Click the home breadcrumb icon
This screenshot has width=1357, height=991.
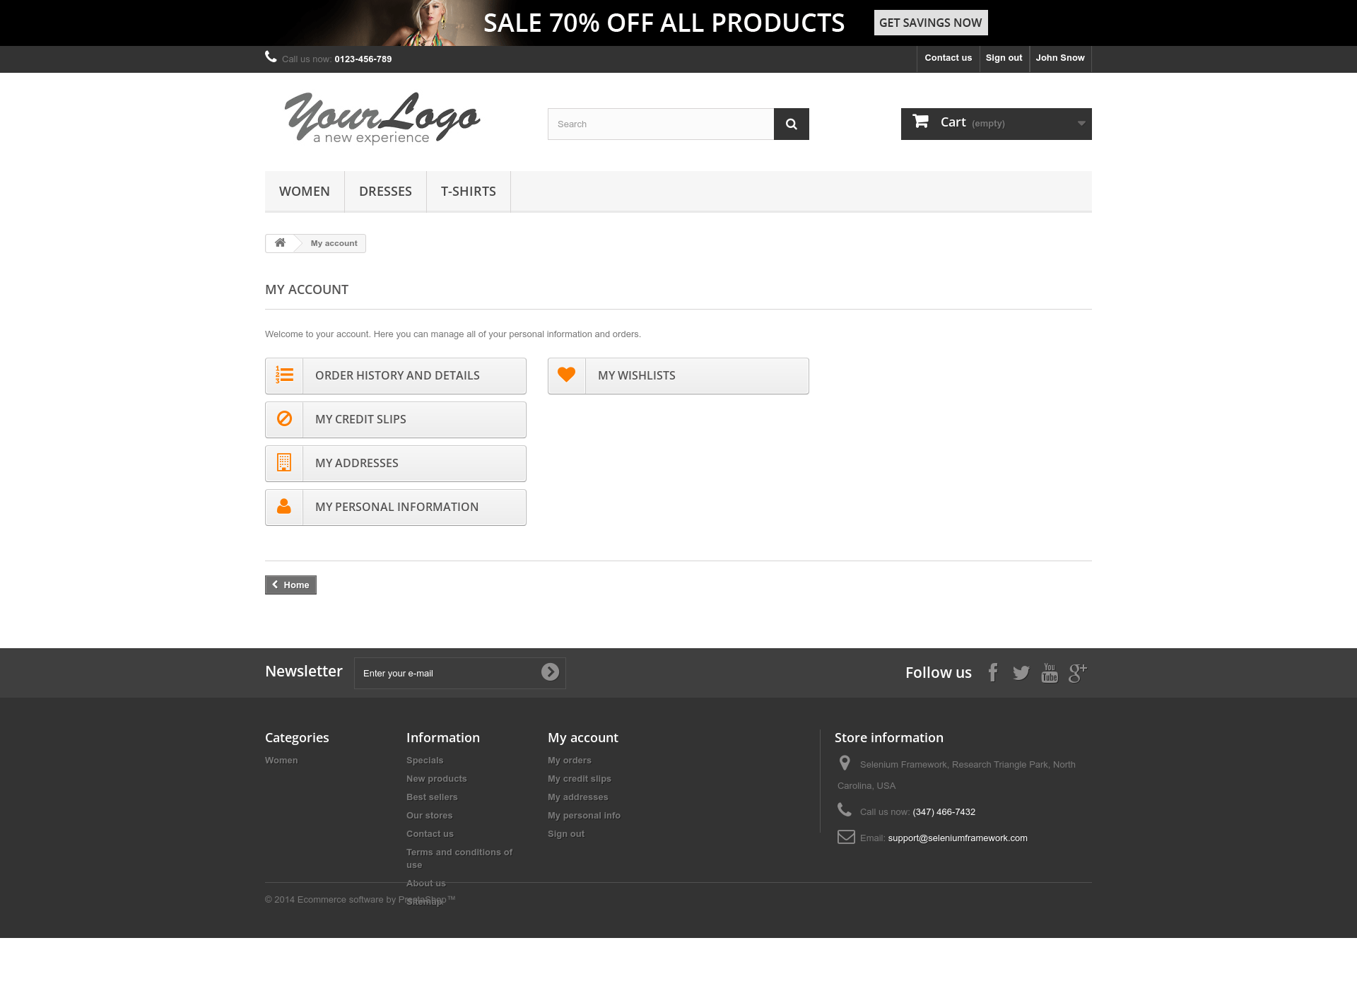(280, 242)
